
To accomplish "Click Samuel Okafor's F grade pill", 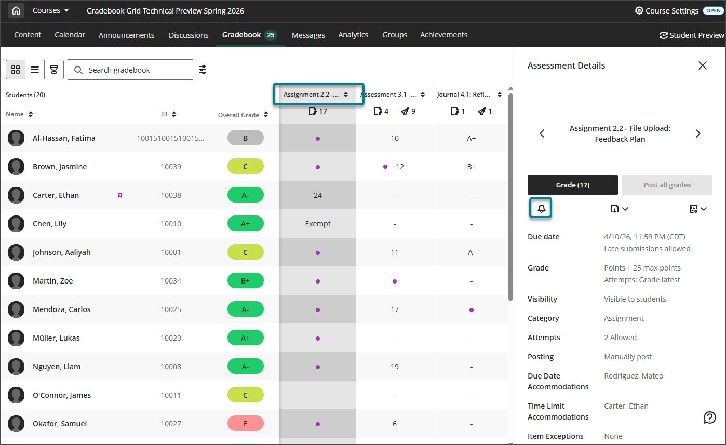I will click(246, 424).
